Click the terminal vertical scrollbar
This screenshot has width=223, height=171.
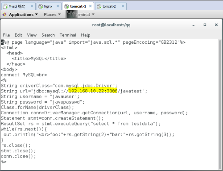pos(220,104)
